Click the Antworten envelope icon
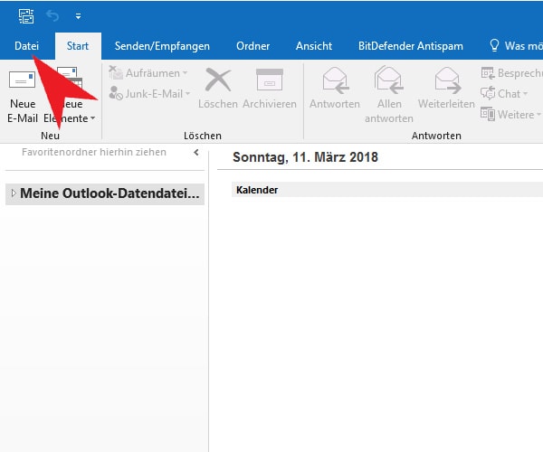This screenshot has height=452, width=543. (335, 80)
